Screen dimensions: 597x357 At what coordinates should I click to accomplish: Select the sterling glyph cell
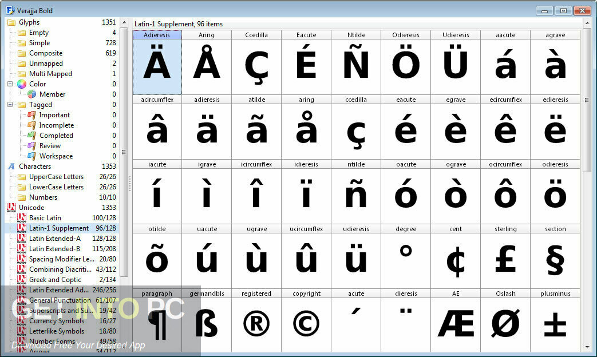pyautogui.click(x=505, y=256)
